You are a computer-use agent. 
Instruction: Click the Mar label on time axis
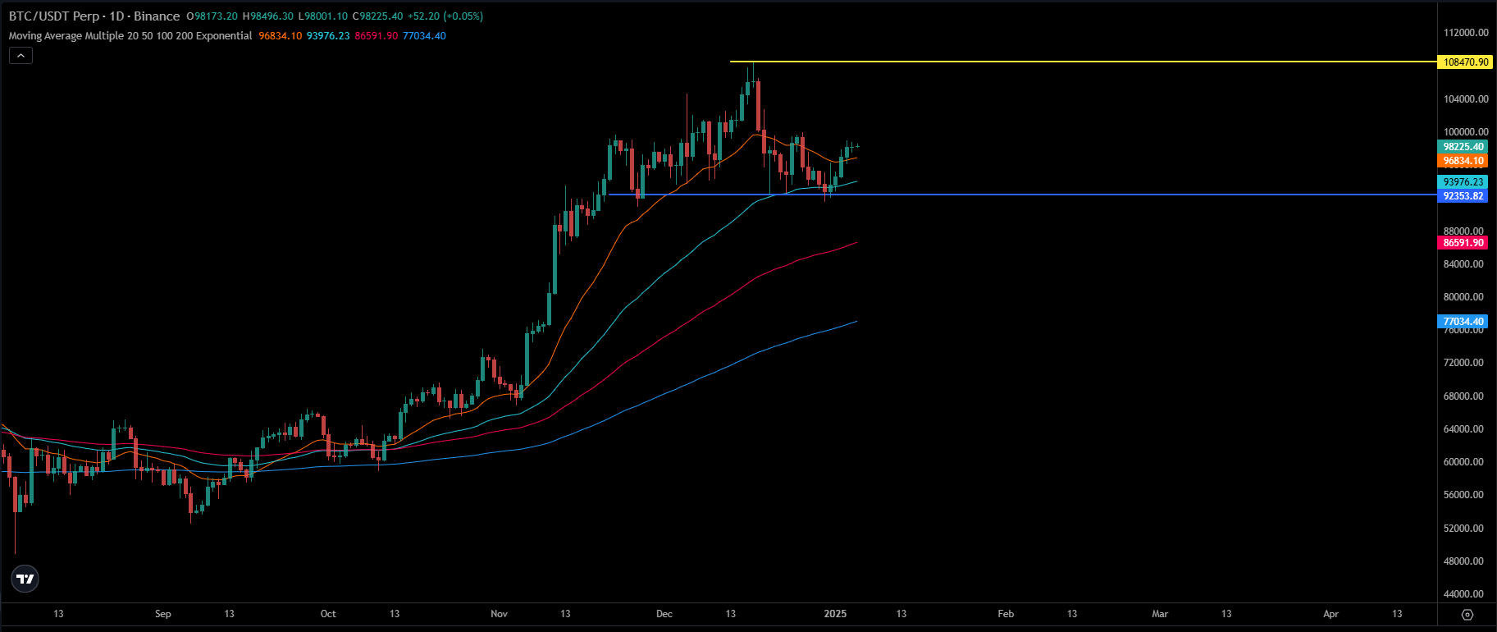click(1160, 614)
